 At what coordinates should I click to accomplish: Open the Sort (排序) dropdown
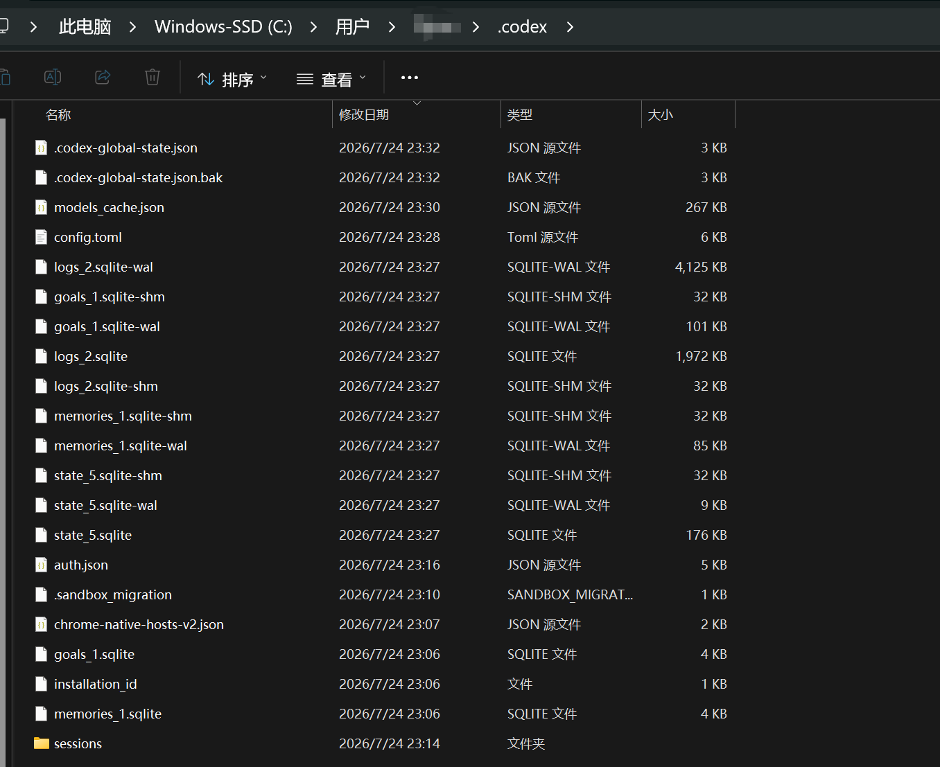[232, 79]
